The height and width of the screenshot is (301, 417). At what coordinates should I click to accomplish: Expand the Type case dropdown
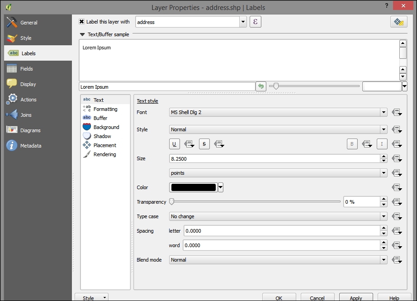point(278,216)
